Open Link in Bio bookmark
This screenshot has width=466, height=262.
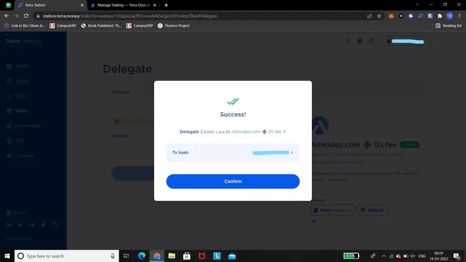click(x=24, y=25)
